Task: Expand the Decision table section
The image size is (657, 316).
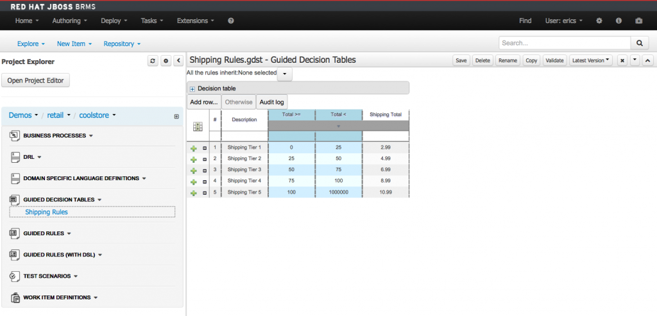Action: click(192, 88)
